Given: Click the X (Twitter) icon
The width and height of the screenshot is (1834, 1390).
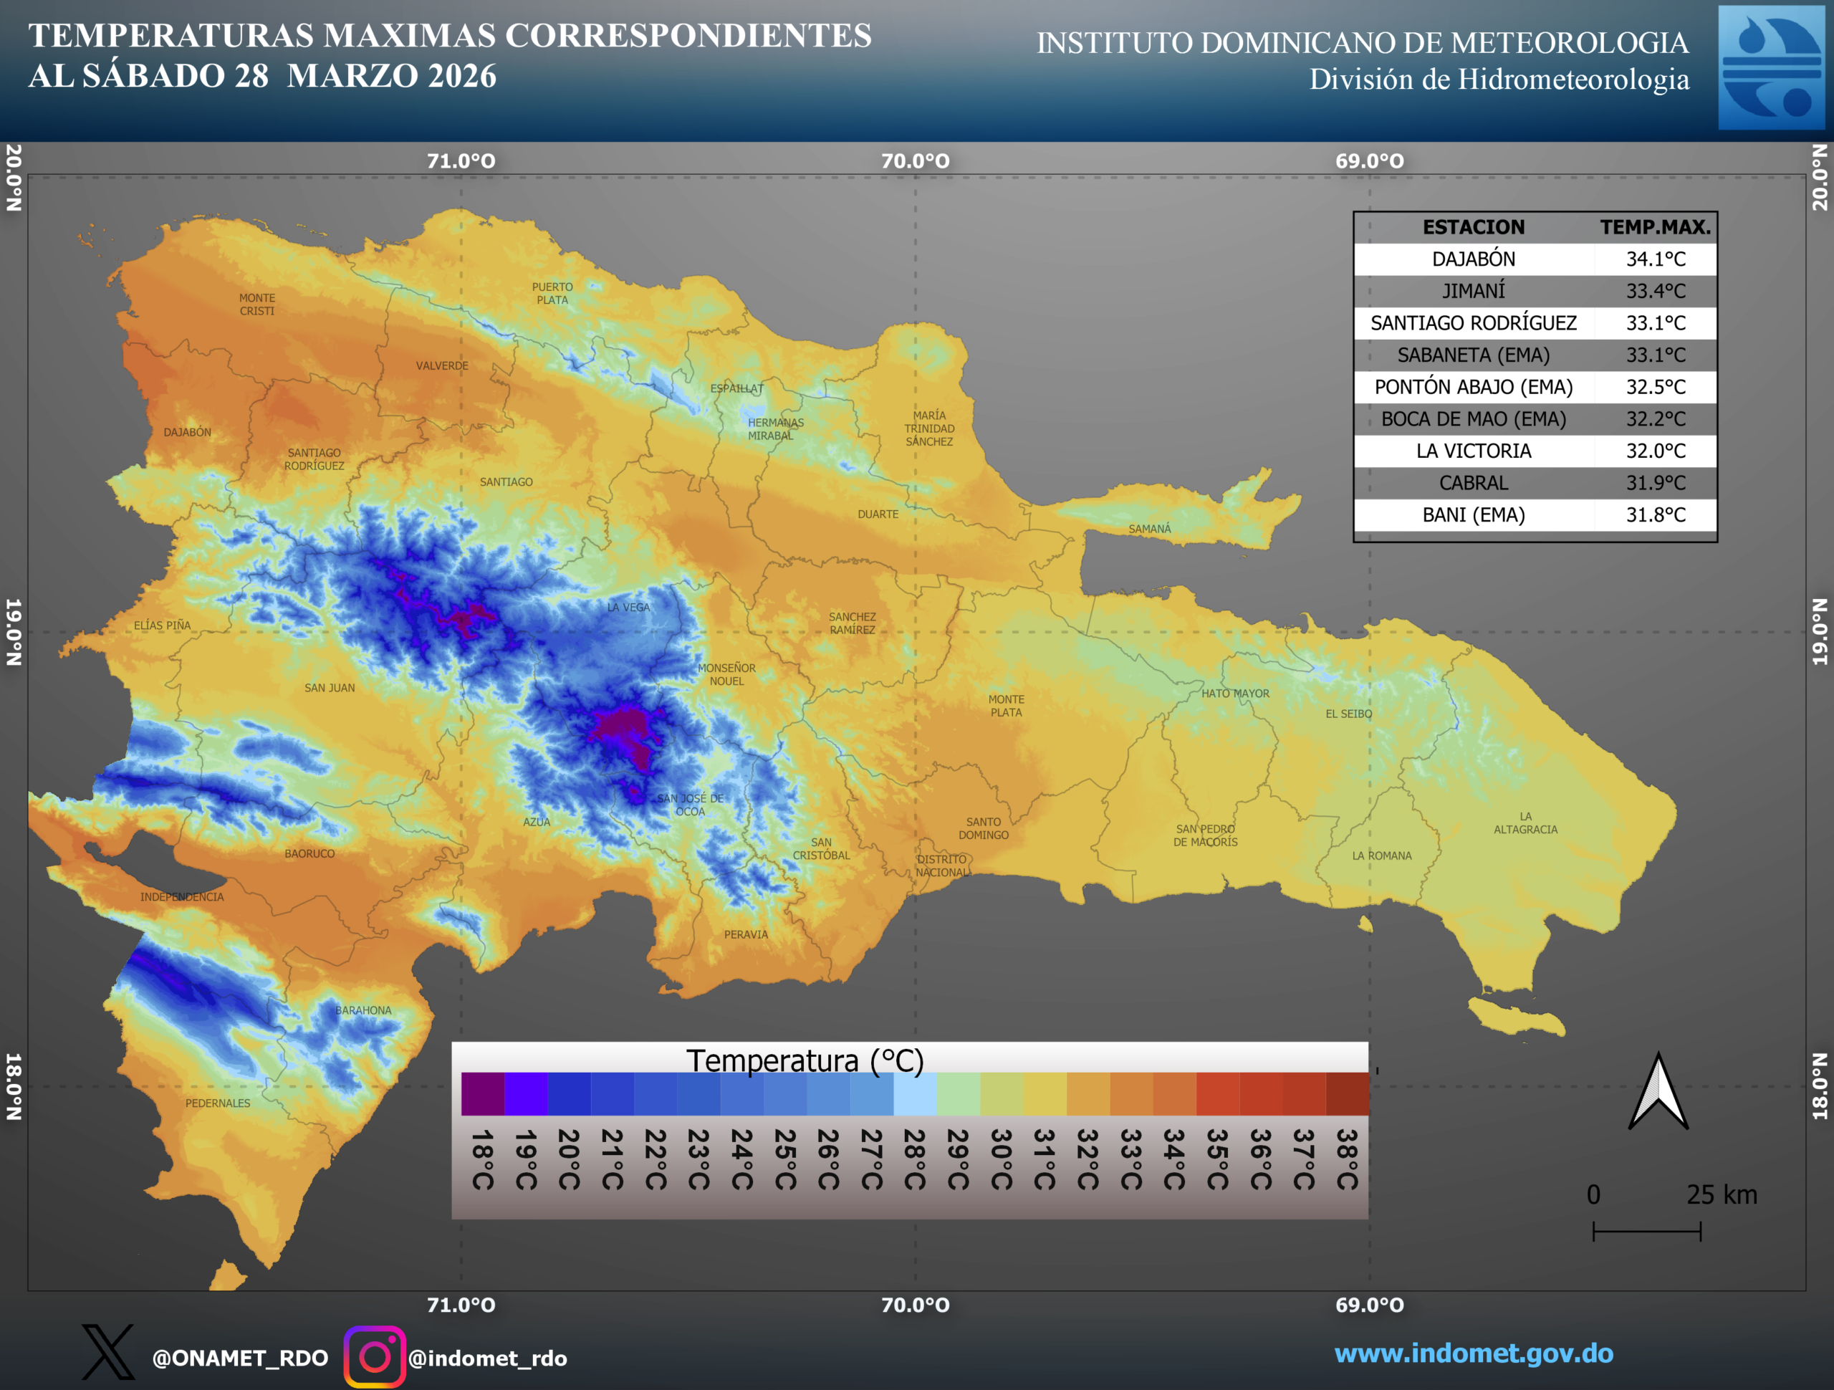Looking at the screenshot, I should [x=107, y=1353].
